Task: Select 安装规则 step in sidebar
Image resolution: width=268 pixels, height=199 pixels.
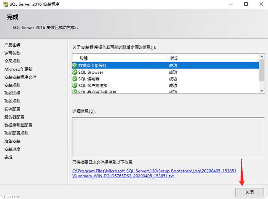Action: click(x=12, y=85)
